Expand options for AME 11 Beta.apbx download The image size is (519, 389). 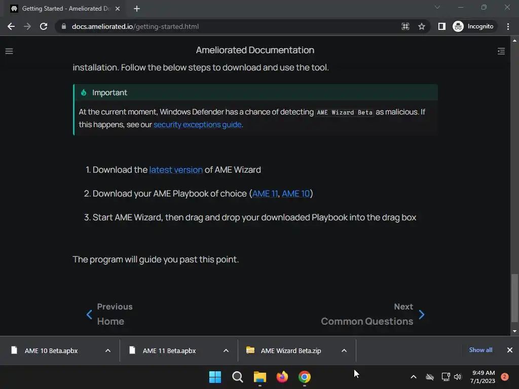tap(226, 351)
